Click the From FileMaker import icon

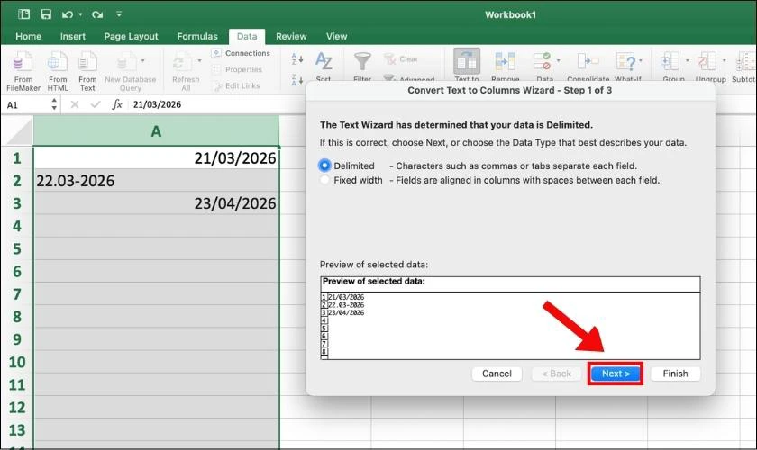tap(24, 63)
